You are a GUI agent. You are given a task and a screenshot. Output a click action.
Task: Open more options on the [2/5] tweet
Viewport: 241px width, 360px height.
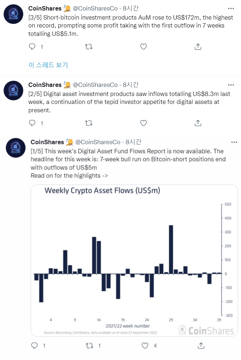coord(231,85)
